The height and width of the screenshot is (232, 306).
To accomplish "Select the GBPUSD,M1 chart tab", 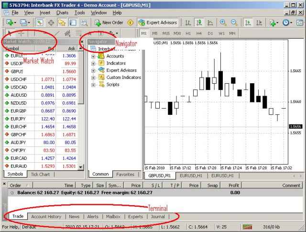I will (159, 176).
